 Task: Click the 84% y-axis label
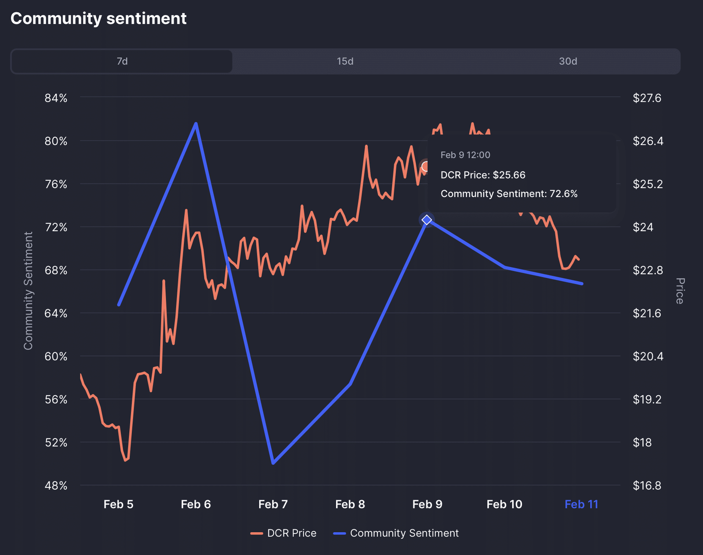[56, 98]
